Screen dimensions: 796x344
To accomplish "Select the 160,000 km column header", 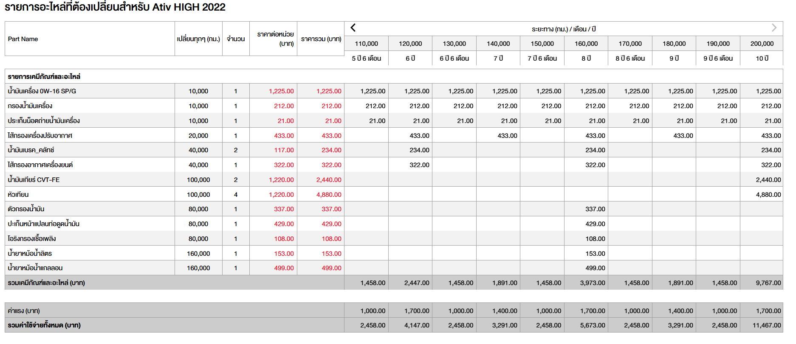I will point(586,44).
